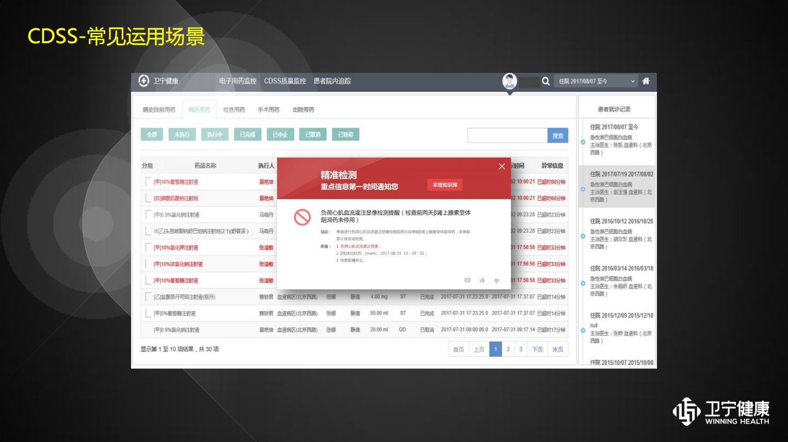Viewport: 788px width, 442px height.
Task: Click the red prohibition warning icon
Action: click(x=302, y=217)
